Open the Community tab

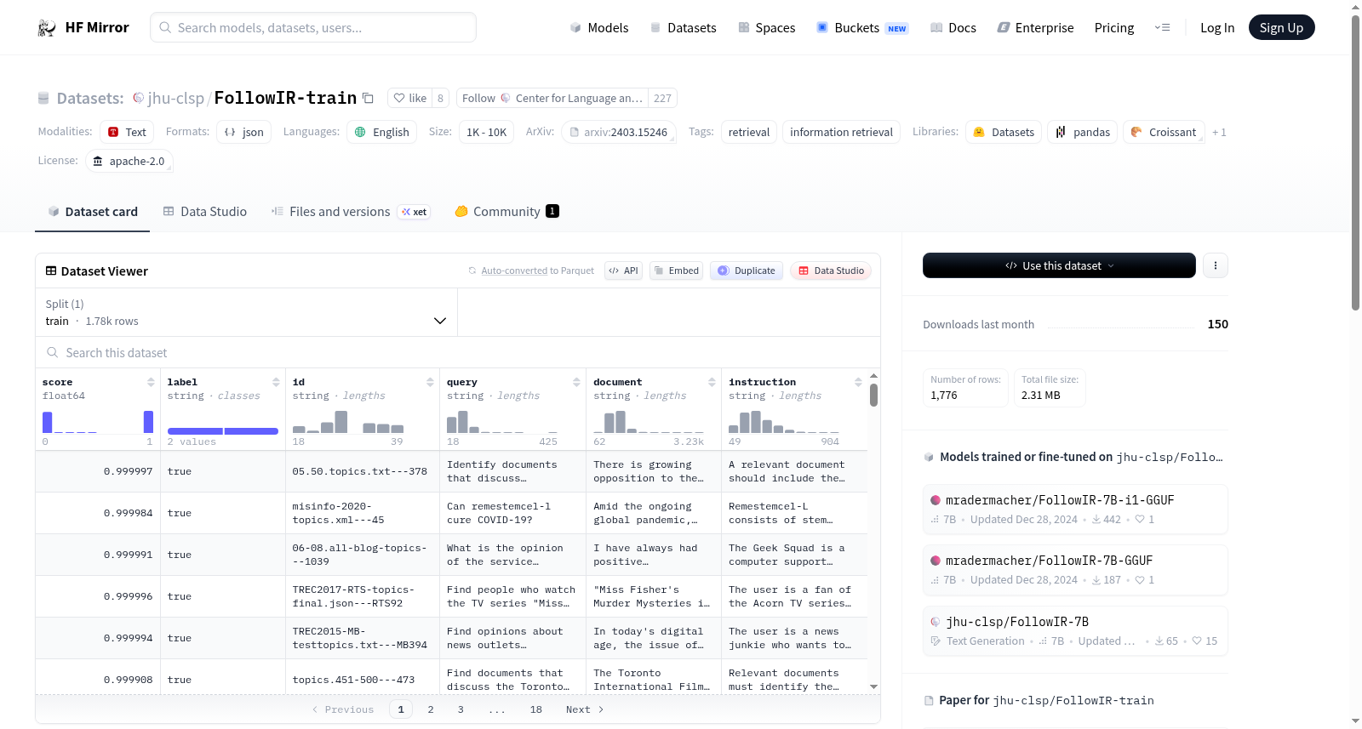(506, 212)
